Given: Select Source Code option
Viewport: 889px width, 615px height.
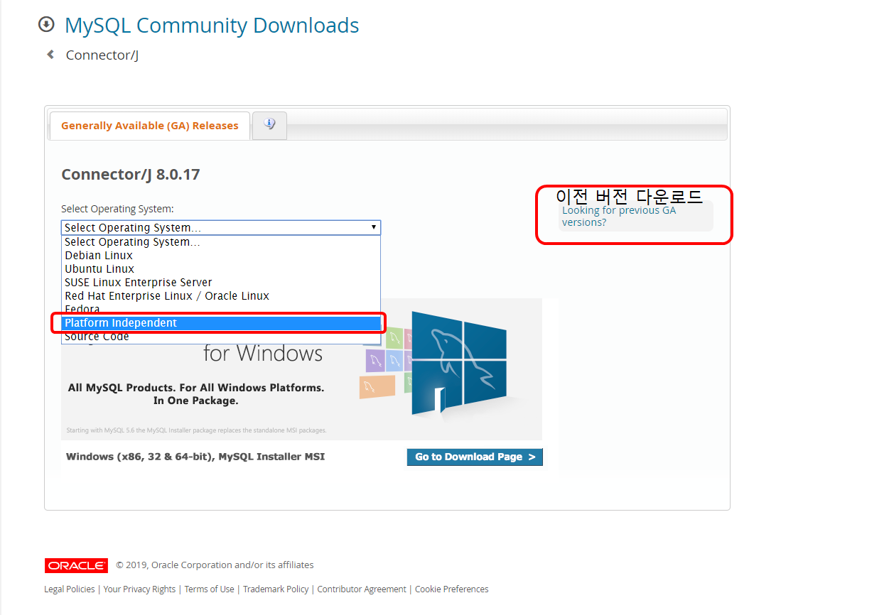Looking at the screenshot, I should [221, 337].
